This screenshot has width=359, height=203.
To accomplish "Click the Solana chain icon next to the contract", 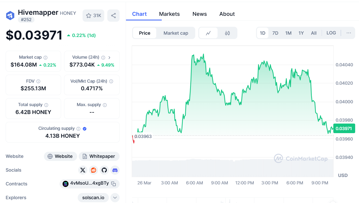I will (x=66, y=184).
